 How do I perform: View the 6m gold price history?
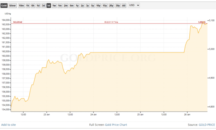coord(71,6)
